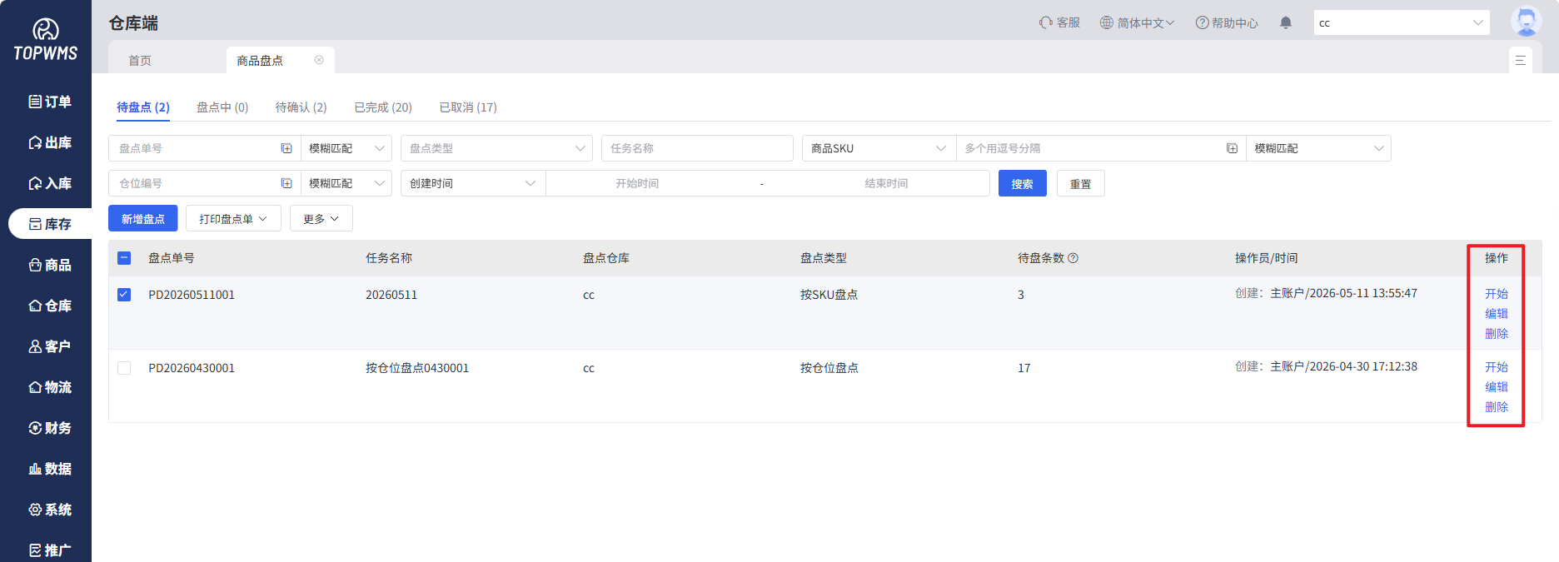The image size is (1559, 562).
Task: Open the 订单 sidebar menu
Action: [50, 102]
